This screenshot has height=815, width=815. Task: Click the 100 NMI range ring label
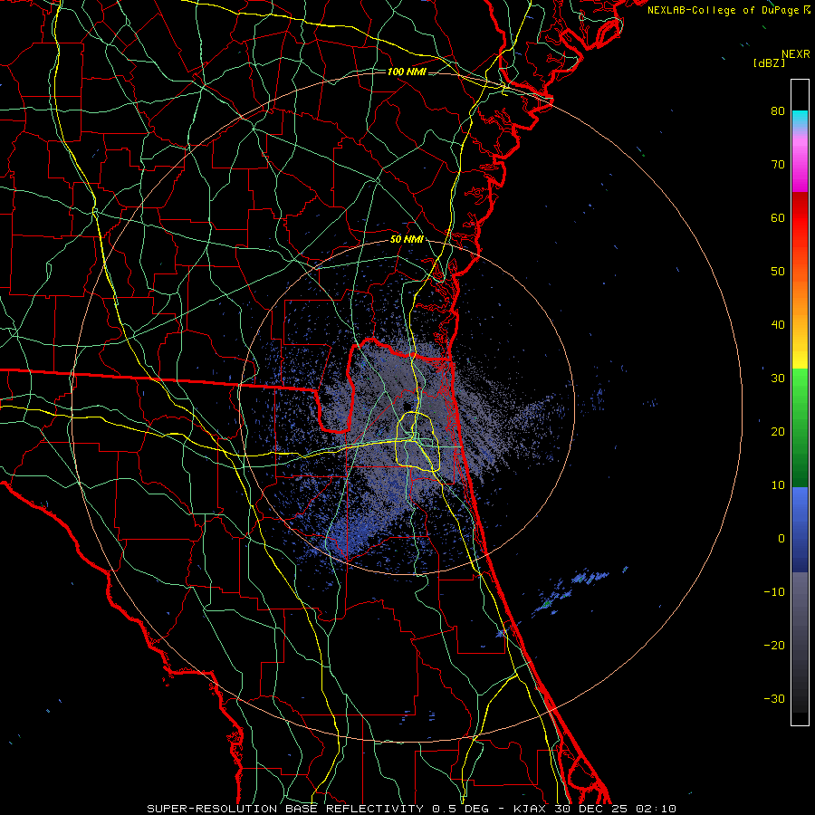pyautogui.click(x=407, y=72)
